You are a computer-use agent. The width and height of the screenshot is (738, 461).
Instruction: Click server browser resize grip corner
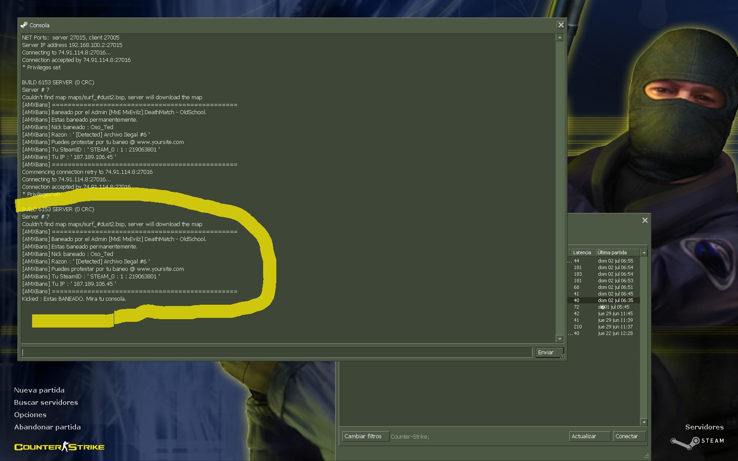[x=646, y=456]
